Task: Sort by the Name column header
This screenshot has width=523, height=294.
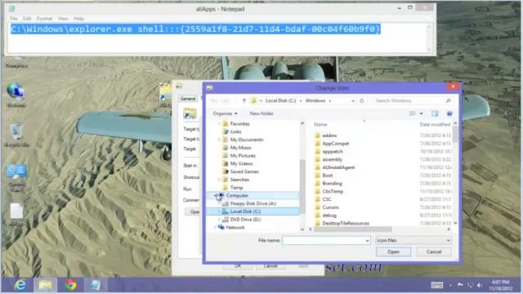Action: [x=320, y=124]
